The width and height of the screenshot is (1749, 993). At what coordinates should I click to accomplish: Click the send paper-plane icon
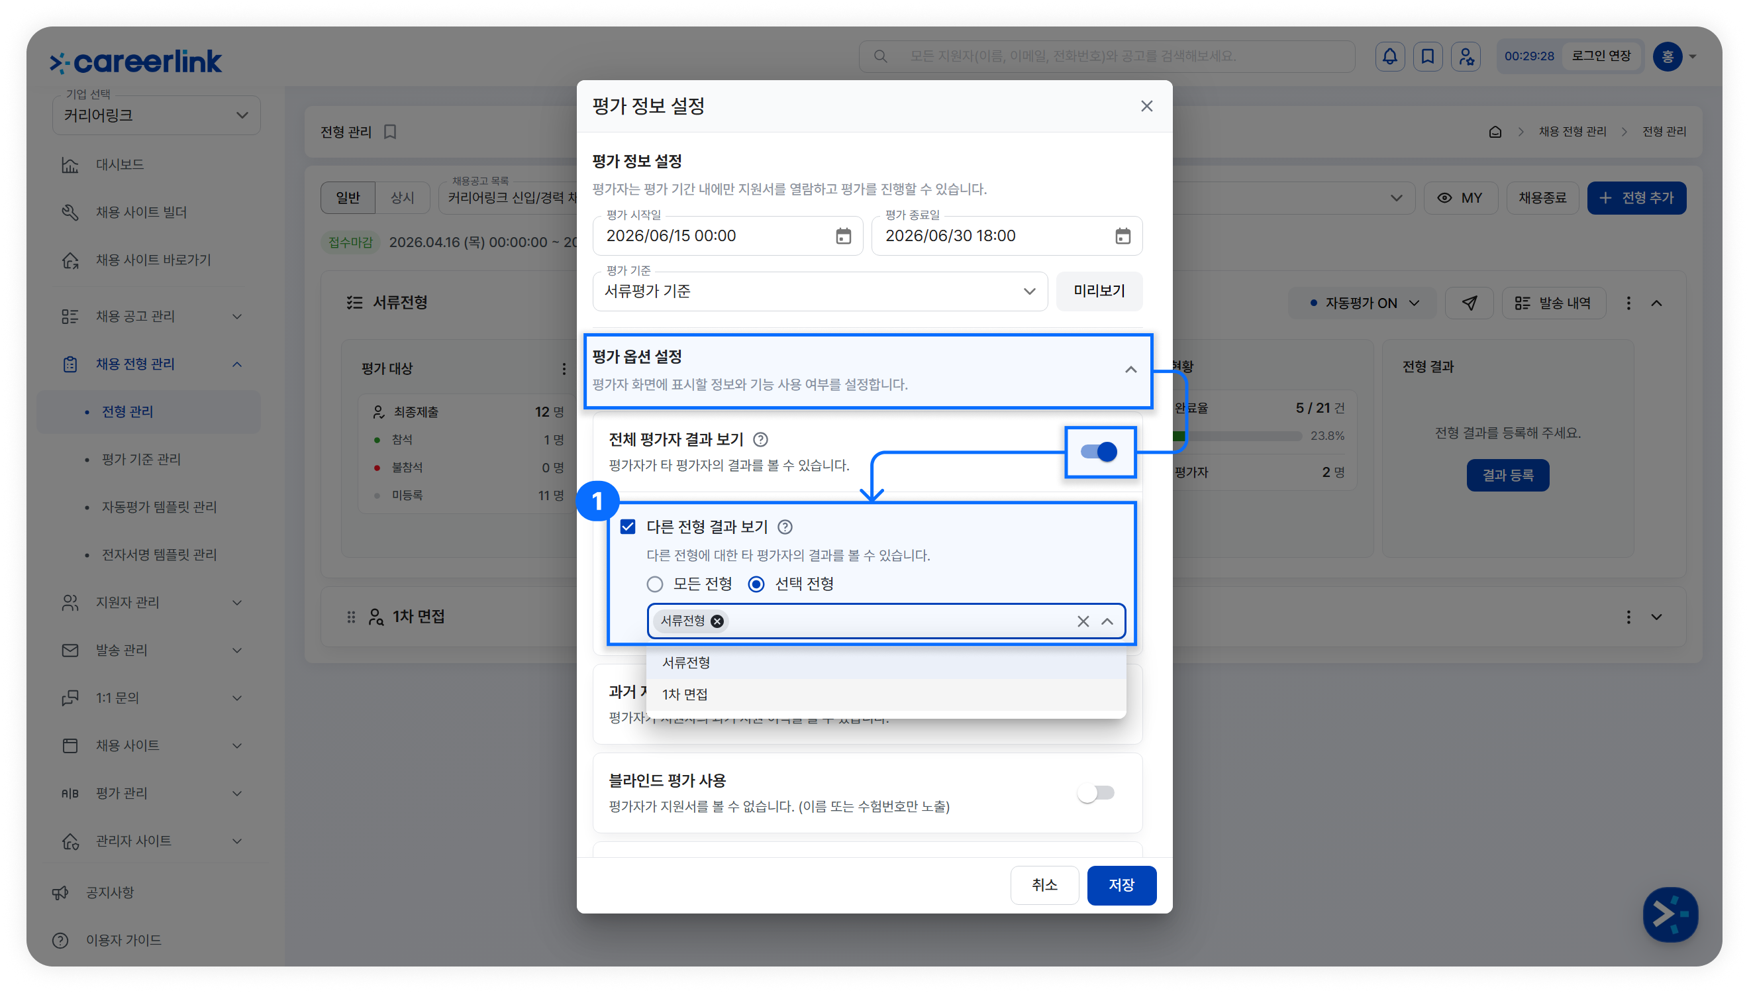tap(1469, 303)
